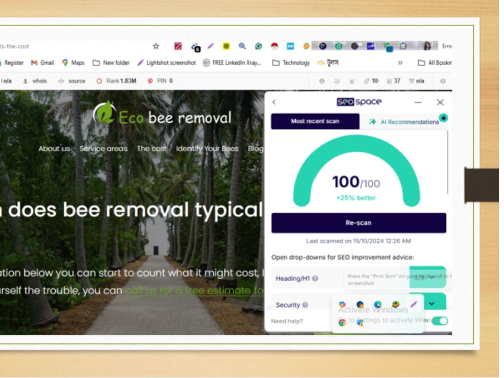The image size is (504, 378).
Task: Click the red and white ball extension
Action: pos(274,46)
